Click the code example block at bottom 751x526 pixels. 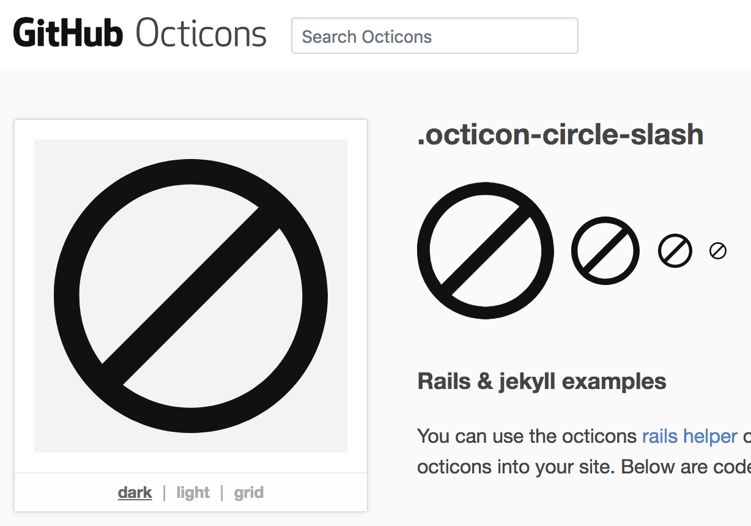click(581, 515)
